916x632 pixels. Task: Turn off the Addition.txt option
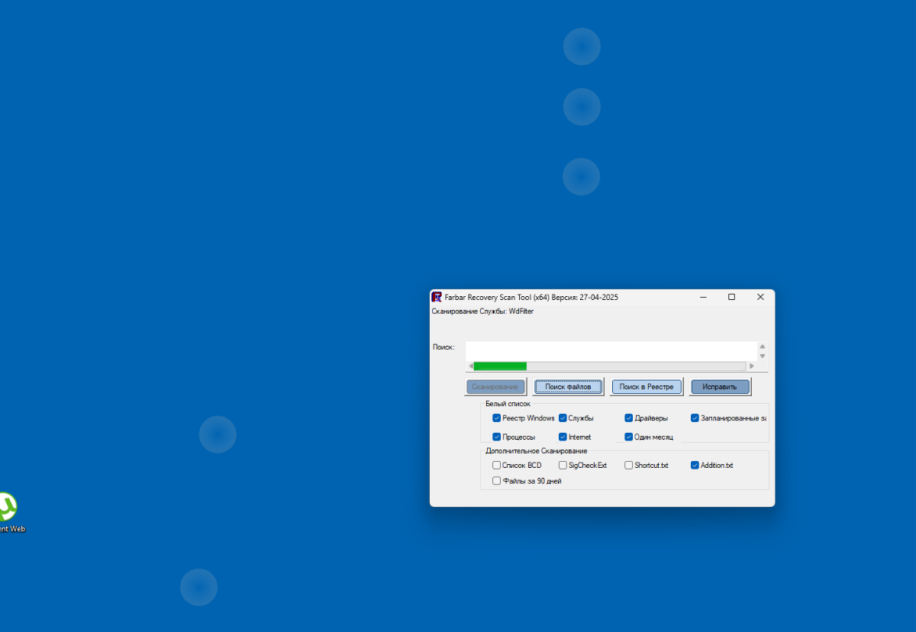pos(695,465)
